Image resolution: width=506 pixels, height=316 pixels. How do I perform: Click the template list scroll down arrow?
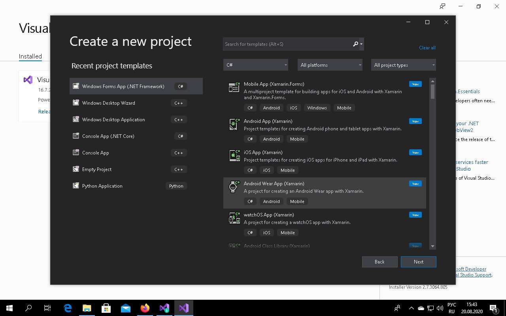(x=432, y=246)
